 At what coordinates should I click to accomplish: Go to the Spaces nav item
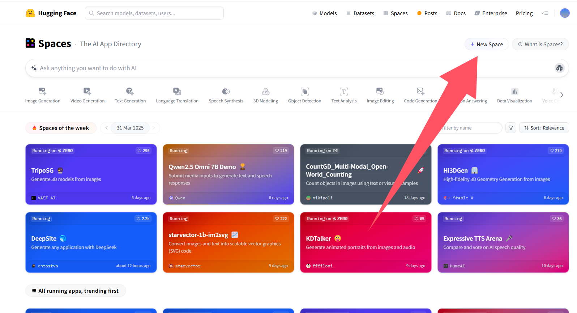[396, 13]
